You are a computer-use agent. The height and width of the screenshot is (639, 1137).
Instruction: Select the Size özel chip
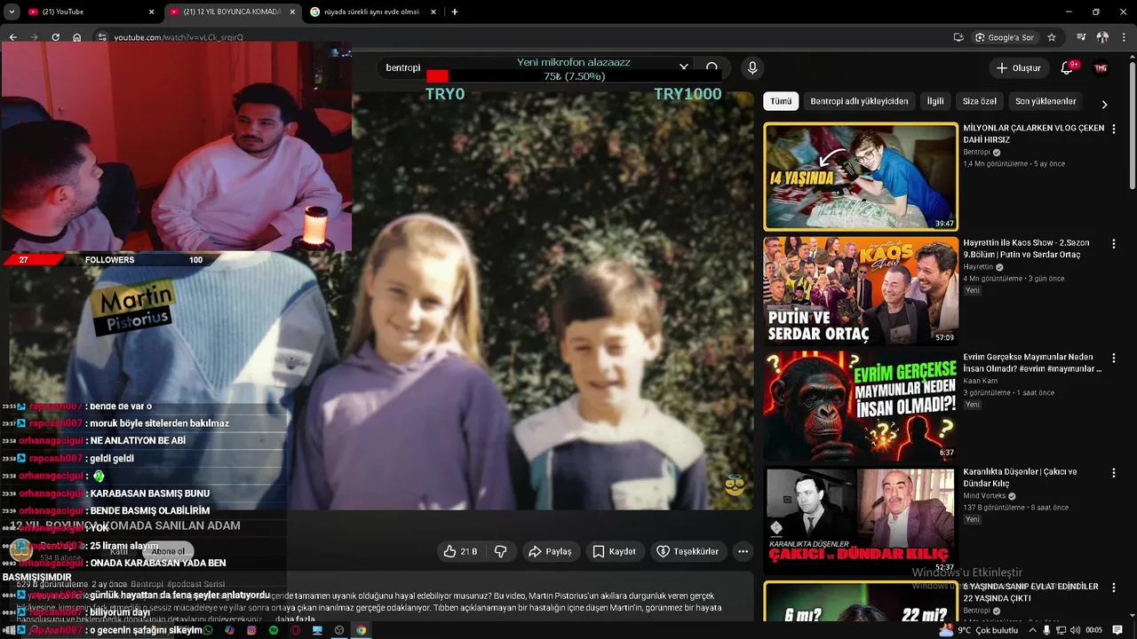(x=980, y=101)
